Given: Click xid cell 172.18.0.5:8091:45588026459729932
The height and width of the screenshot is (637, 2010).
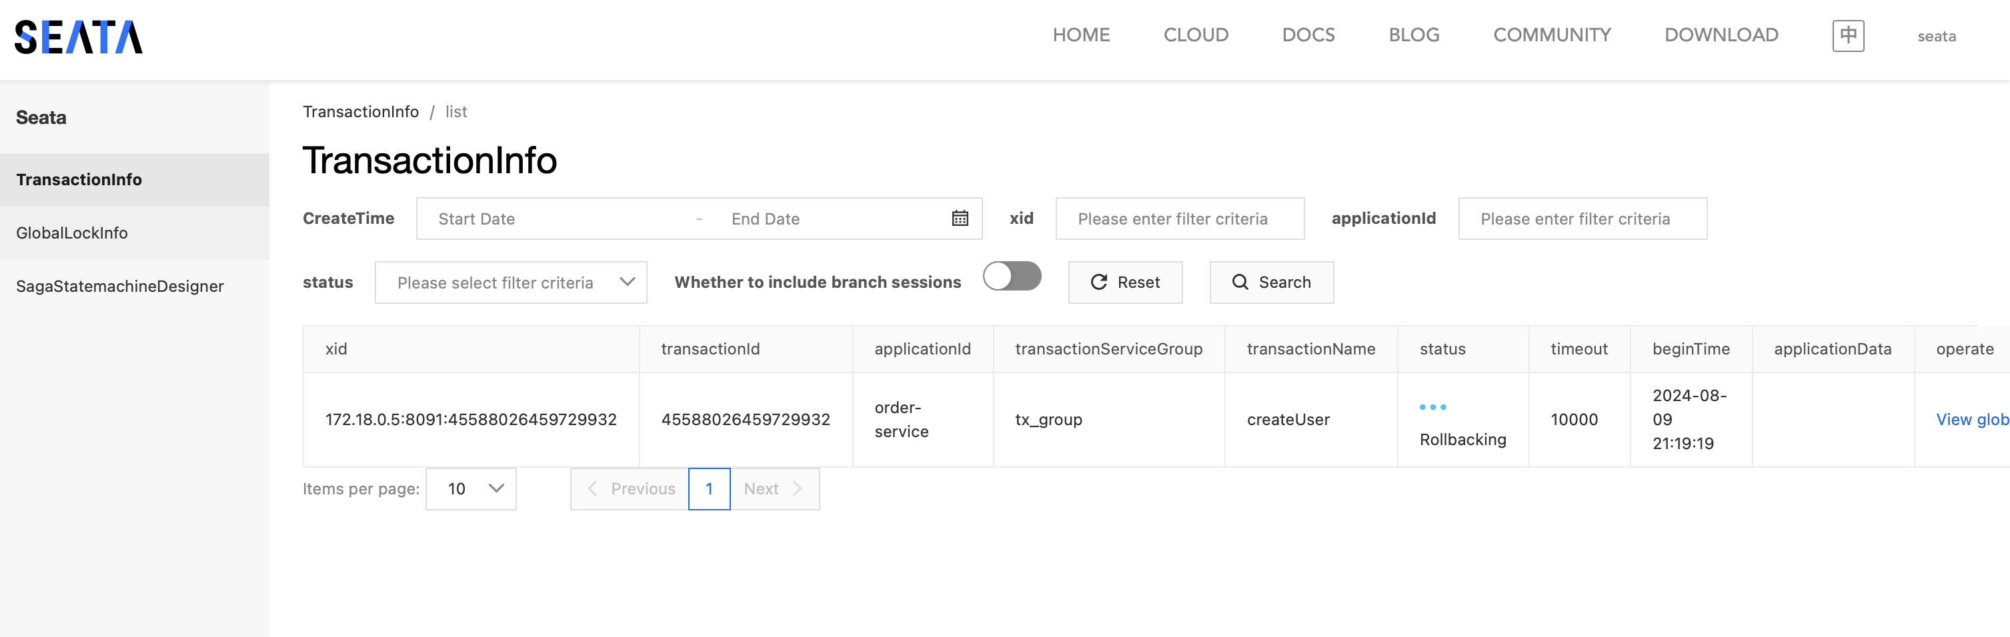Looking at the screenshot, I should [x=471, y=420].
